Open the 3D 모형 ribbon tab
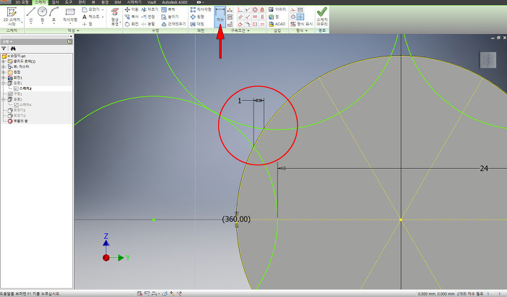This screenshot has width=507, height=297. click(x=22, y=2)
